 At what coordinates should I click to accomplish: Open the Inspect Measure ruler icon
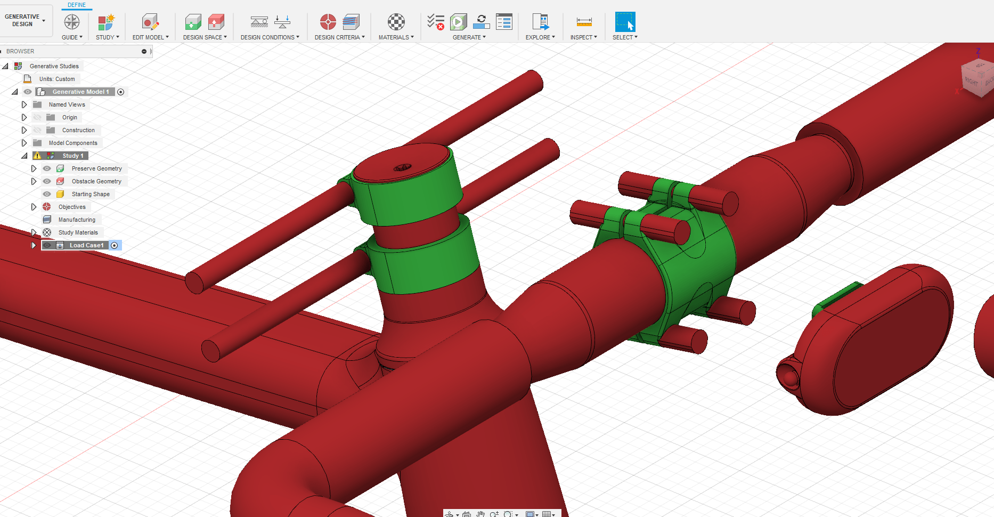coord(583,22)
